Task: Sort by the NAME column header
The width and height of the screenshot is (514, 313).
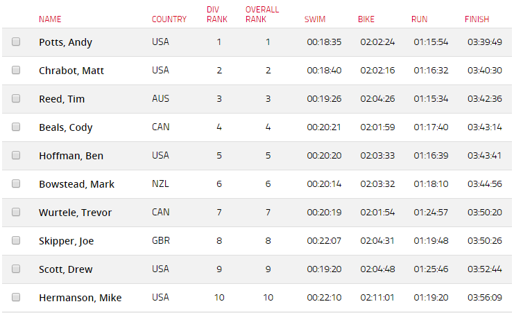Action: 50,19
